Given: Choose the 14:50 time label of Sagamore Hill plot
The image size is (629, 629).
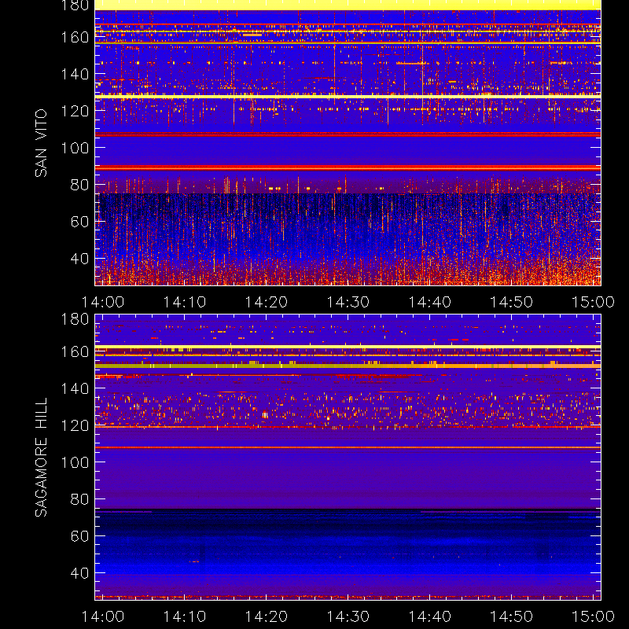Looking at the screenshot, I should coord(512,616).
